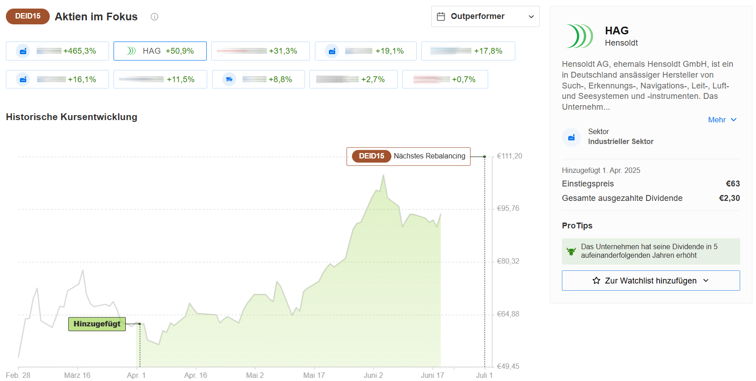Viewport: 756px width, 381px height.
Task: Click the dividend total €2,30 value
Action: point(729,198)
